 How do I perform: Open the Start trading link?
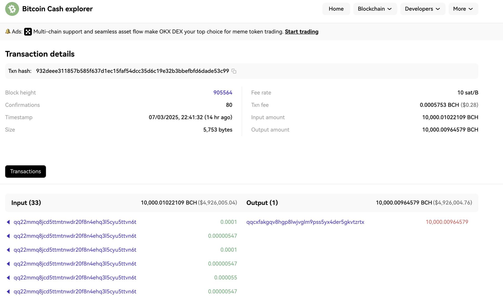coord(302,32)
